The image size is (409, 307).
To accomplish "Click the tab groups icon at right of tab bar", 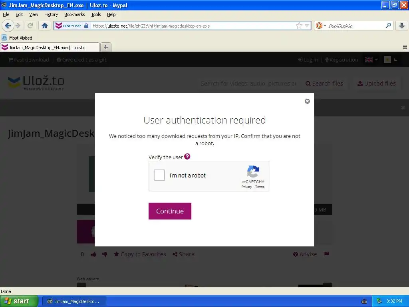I will [405, 47].
